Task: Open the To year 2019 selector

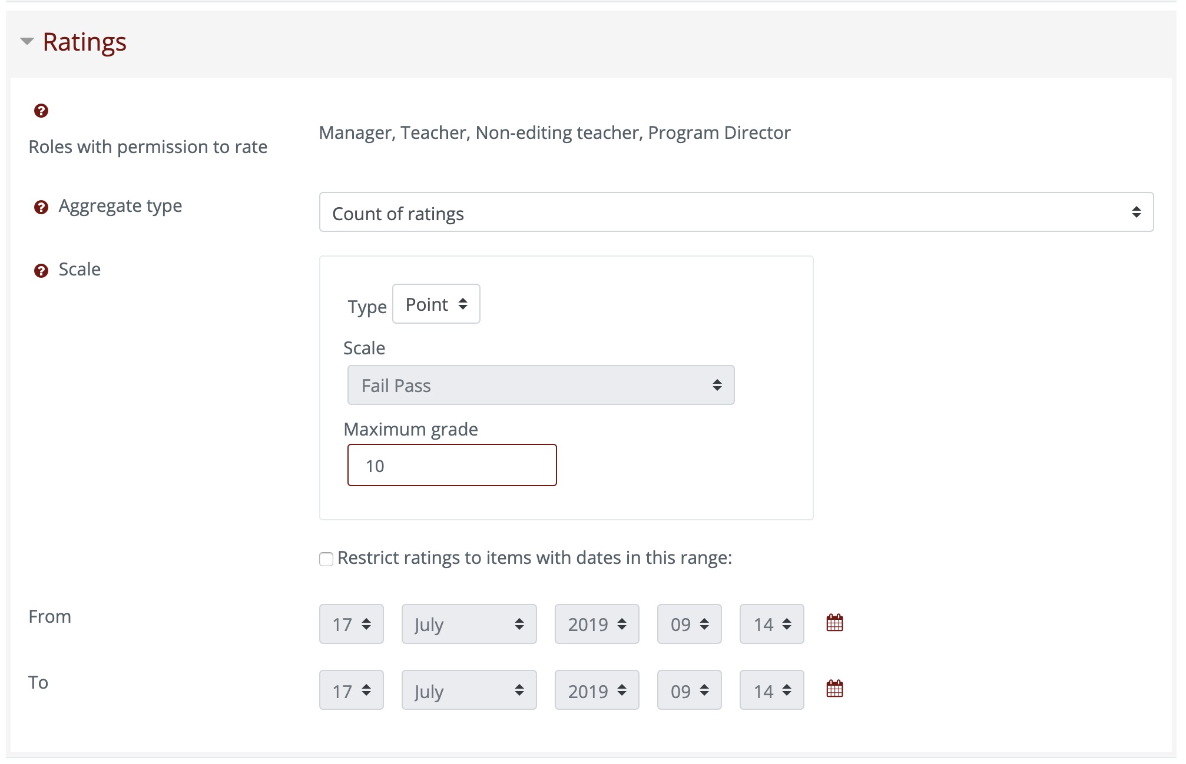Action: tap(597, 690)
